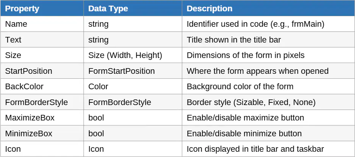
Task: Select the Name property cell
Action: (42, 24)
